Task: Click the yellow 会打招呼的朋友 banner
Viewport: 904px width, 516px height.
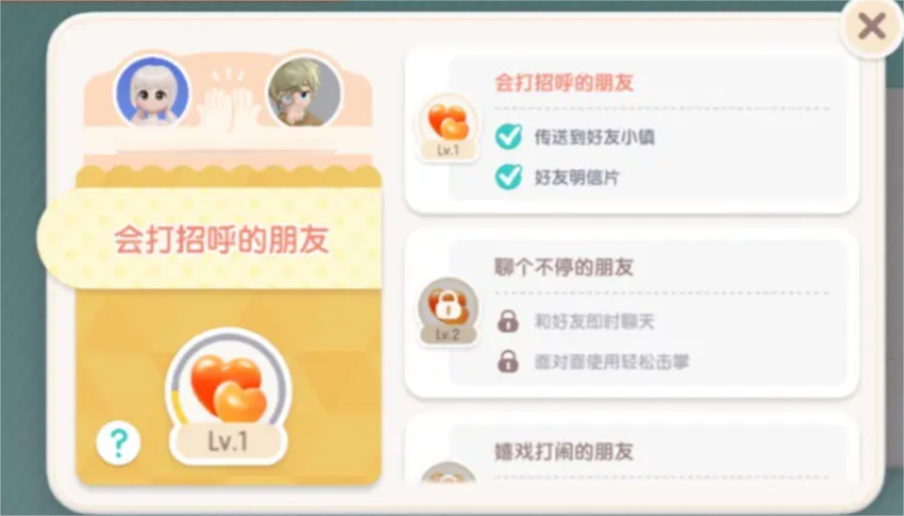Action: pyautogui.click(x=210, y=238)
